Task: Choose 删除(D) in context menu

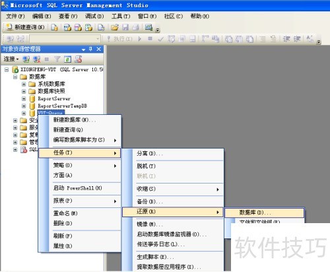Action: point(80,223)
